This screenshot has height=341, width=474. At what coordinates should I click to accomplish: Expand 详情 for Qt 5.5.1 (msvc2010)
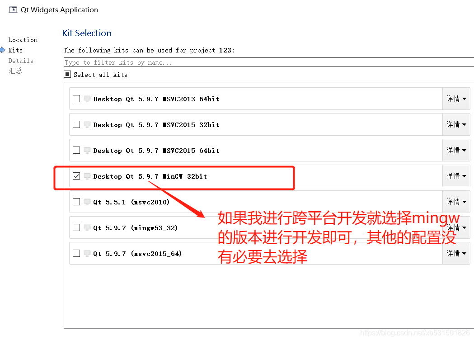pyautogui.click(x=456, y=202)
